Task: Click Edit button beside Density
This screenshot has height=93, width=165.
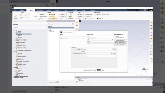Action: click(x=114, y=49)
